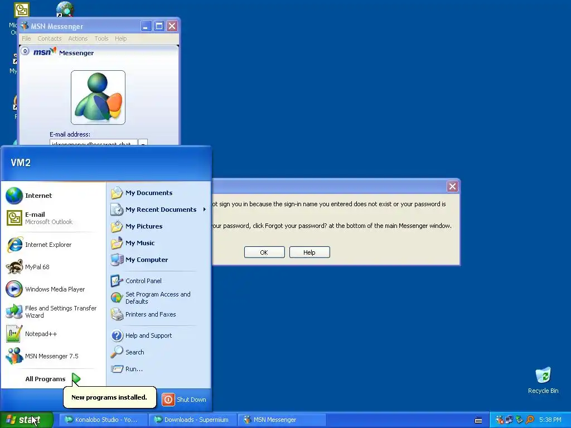The height and width of the screenshot is (428, 571).
Task: Open the Recycle Bin desktop icon
Action: click(543, 380)
